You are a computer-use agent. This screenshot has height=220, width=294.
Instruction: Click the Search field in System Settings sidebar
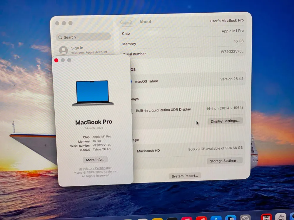click(x=83, y=37)
